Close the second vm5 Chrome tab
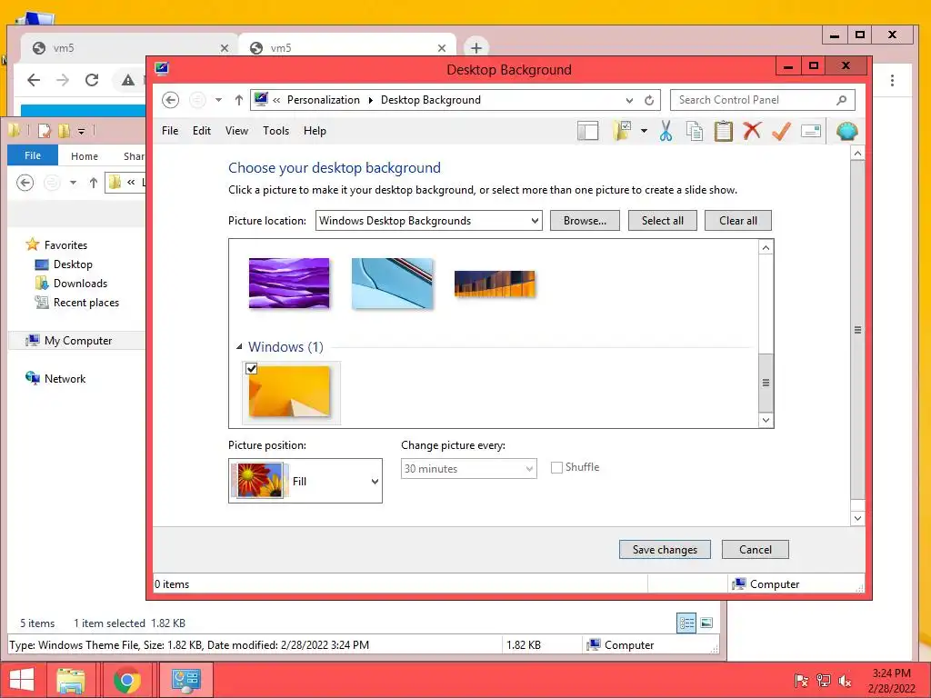Screen dimensions: 931x698 (x=442, y=48)
